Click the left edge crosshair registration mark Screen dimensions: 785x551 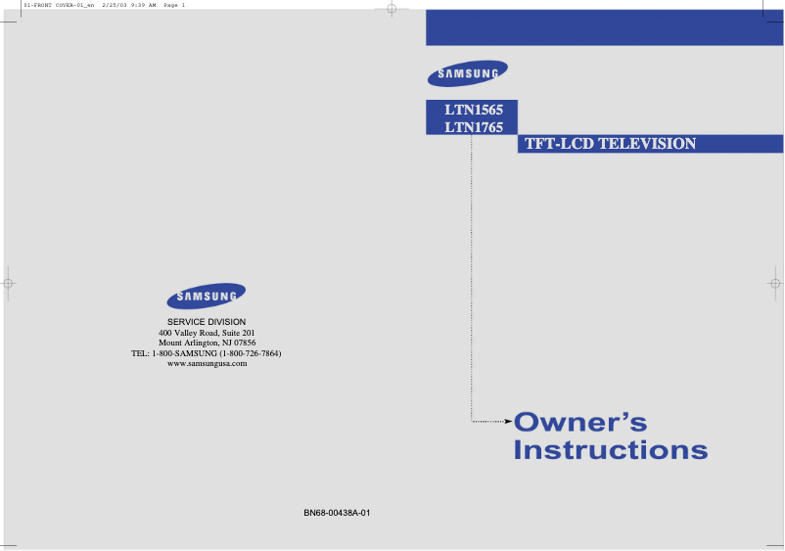pyautogui.click(x=8, y=283)
